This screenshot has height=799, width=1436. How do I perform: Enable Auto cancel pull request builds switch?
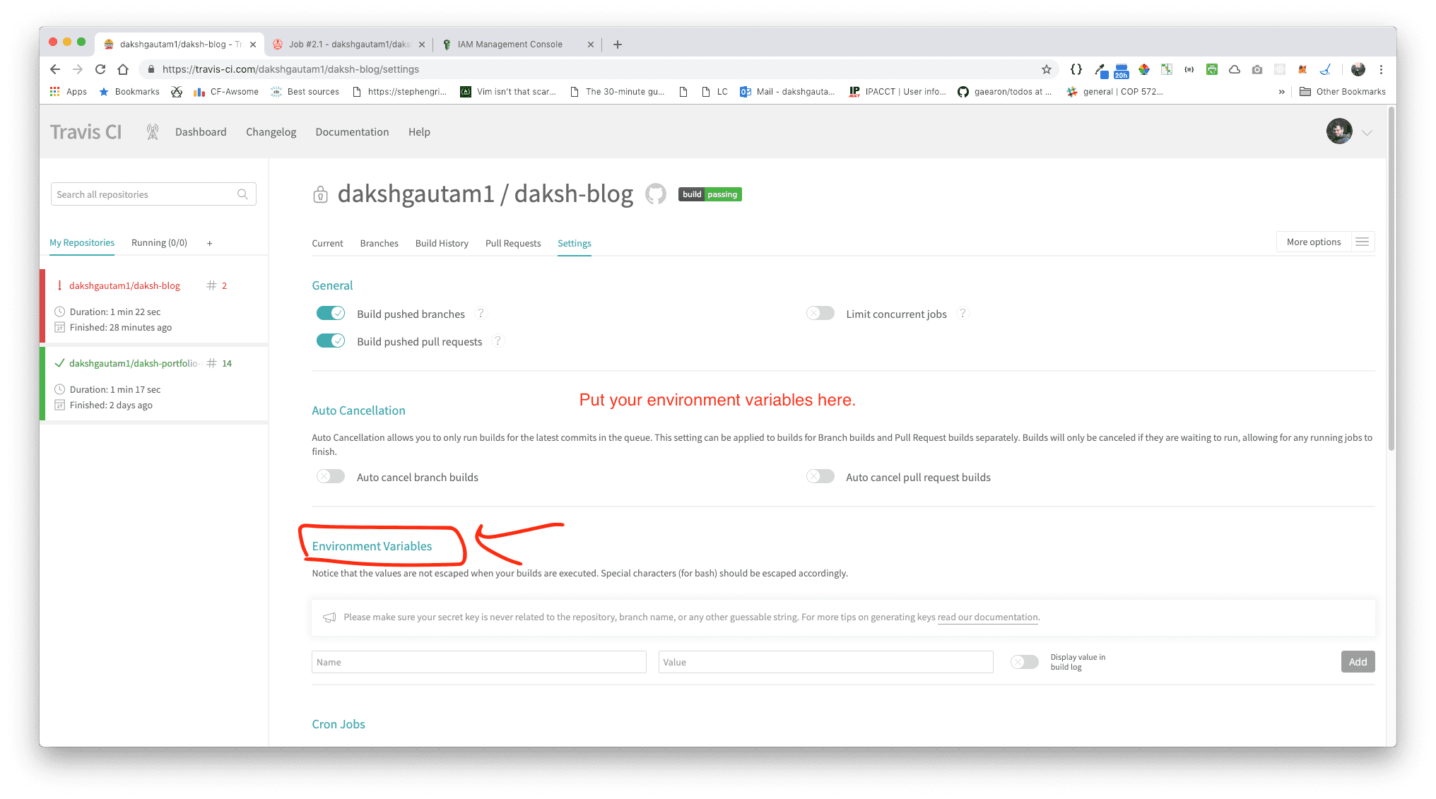tap(820, 477)
